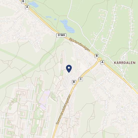Image resolution: width=138 pixels, height=138 pixels.
Task: Select the largest blue lake
Action: click(67, 26)
